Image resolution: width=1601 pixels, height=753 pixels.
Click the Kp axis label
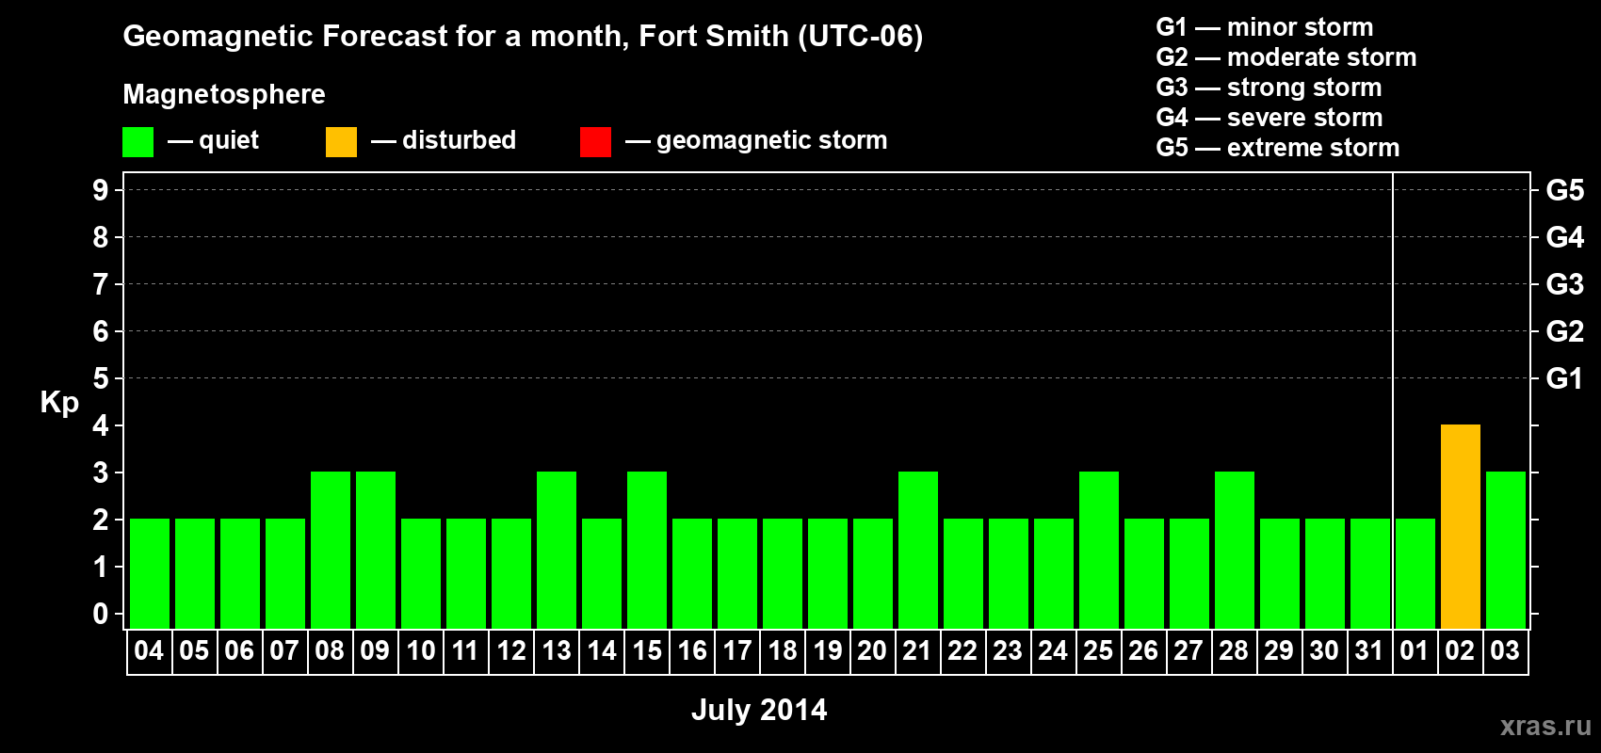click(x=59, y=403)
